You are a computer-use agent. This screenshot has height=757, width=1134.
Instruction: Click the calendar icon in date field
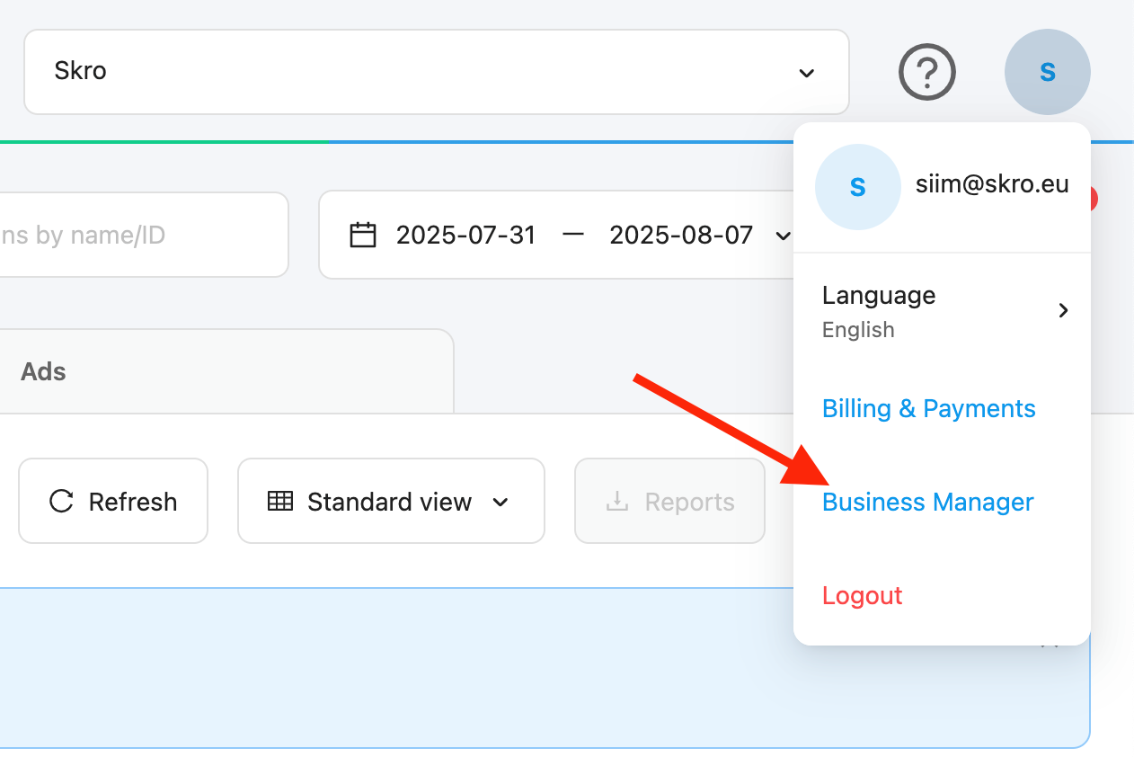(363, 236)
